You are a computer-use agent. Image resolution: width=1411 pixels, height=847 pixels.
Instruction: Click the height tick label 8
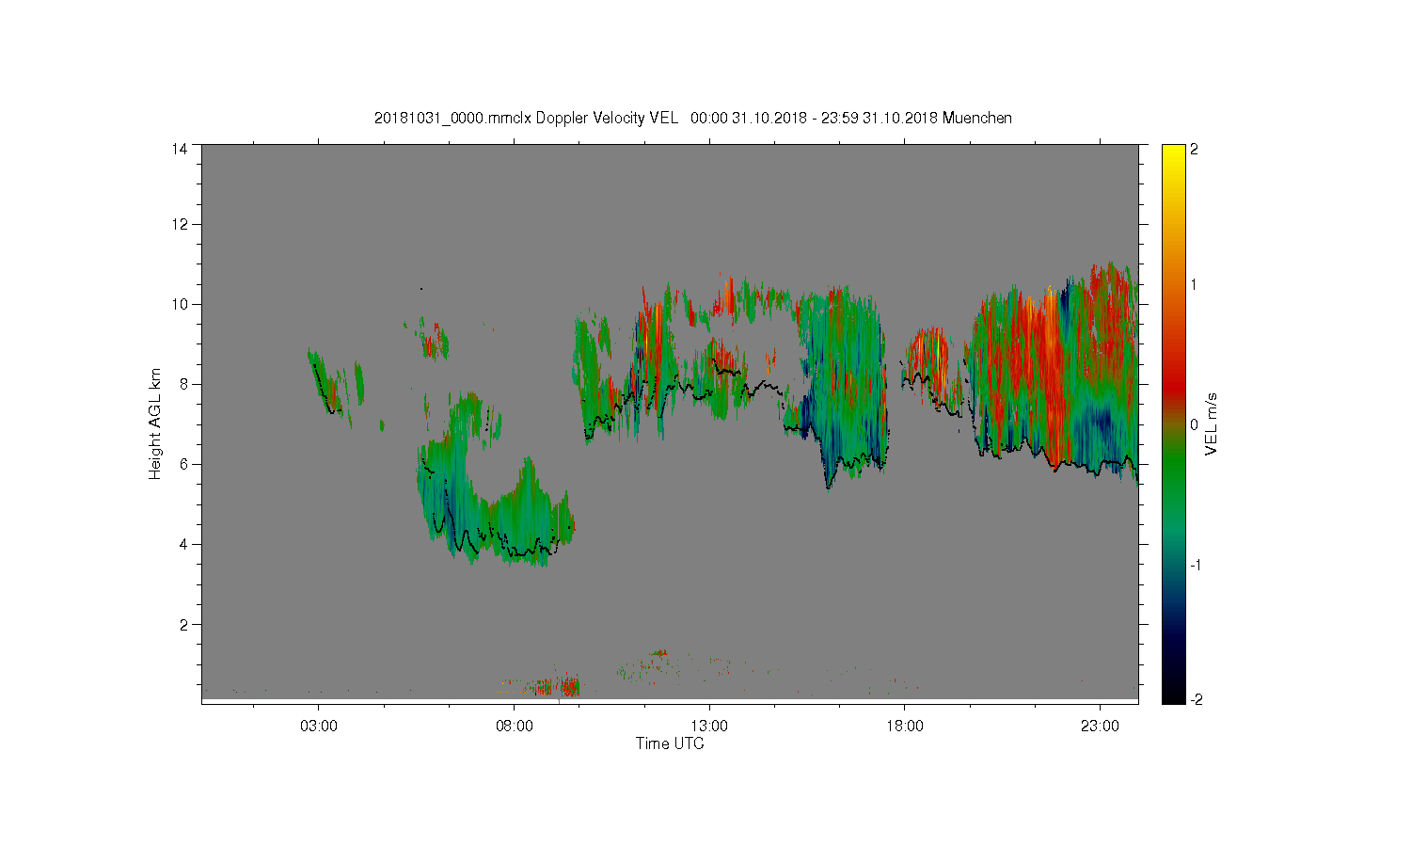click(182, 384)
